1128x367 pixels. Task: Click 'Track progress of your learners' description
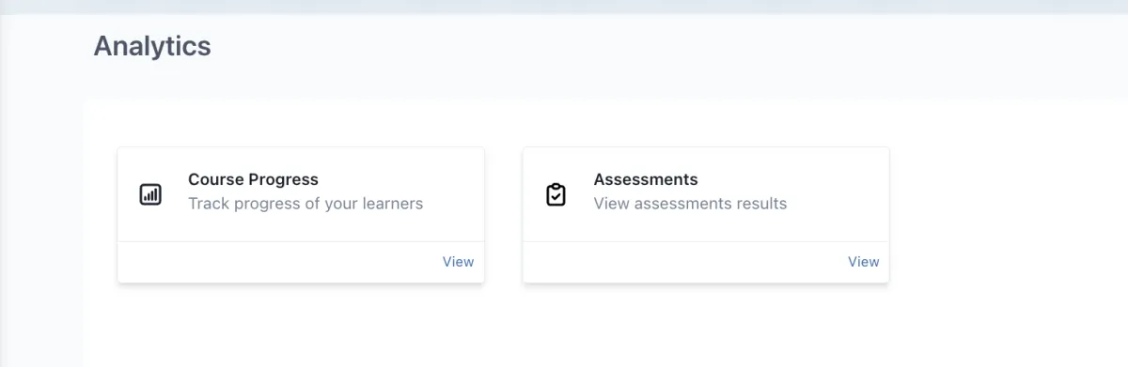click(305, 203)
